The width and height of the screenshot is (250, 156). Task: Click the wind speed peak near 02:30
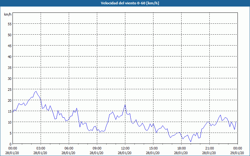tap(36, 91)
